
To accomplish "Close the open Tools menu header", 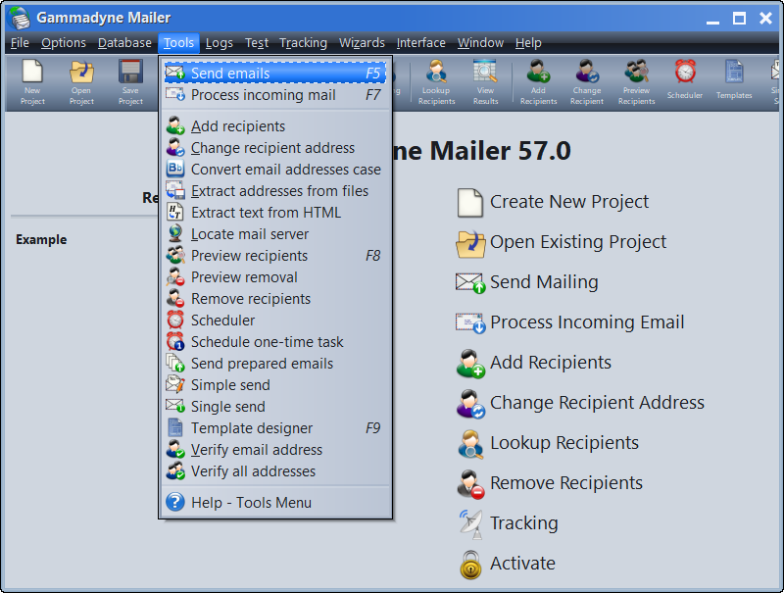I will pos(178,43).
